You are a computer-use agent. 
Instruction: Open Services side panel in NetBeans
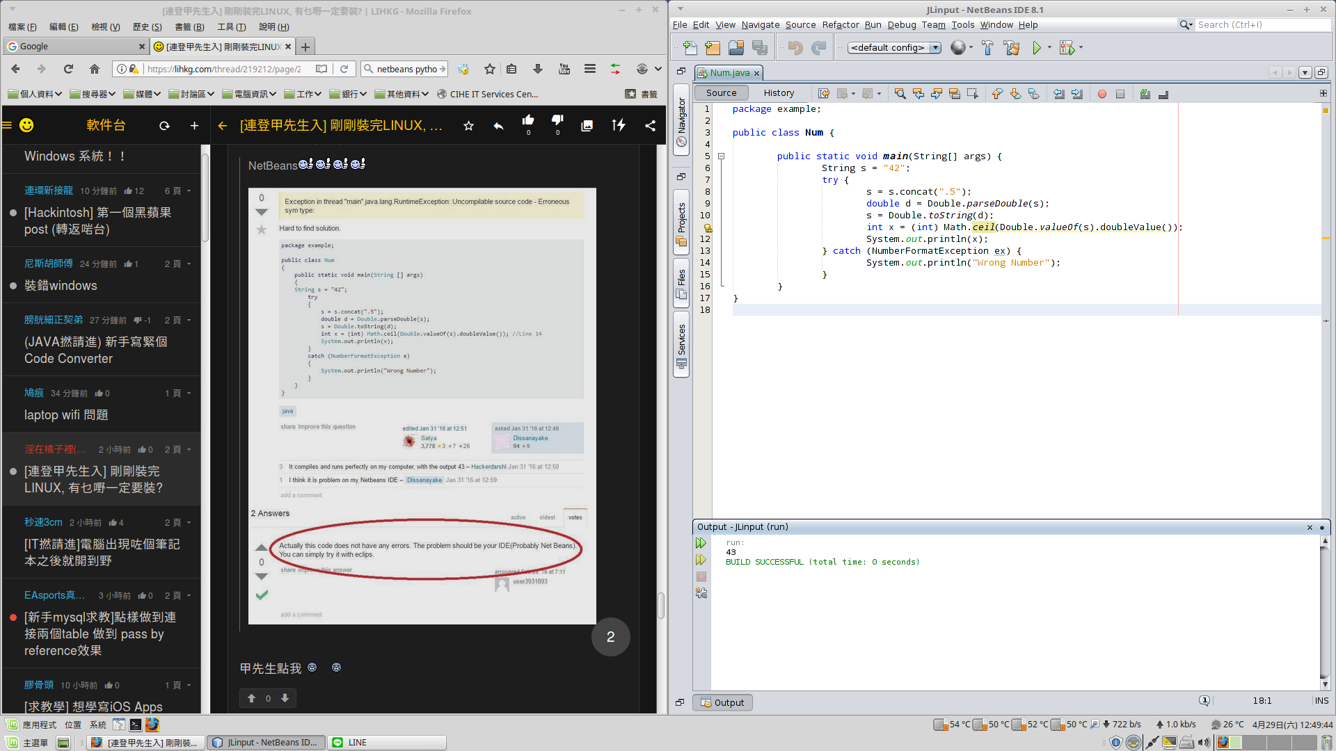(681, 345)
